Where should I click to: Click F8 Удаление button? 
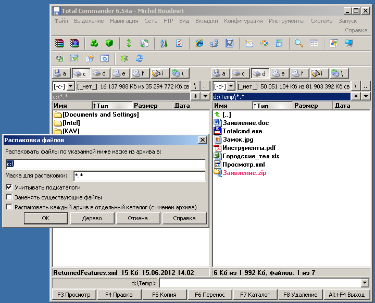(x=300, y=295)
